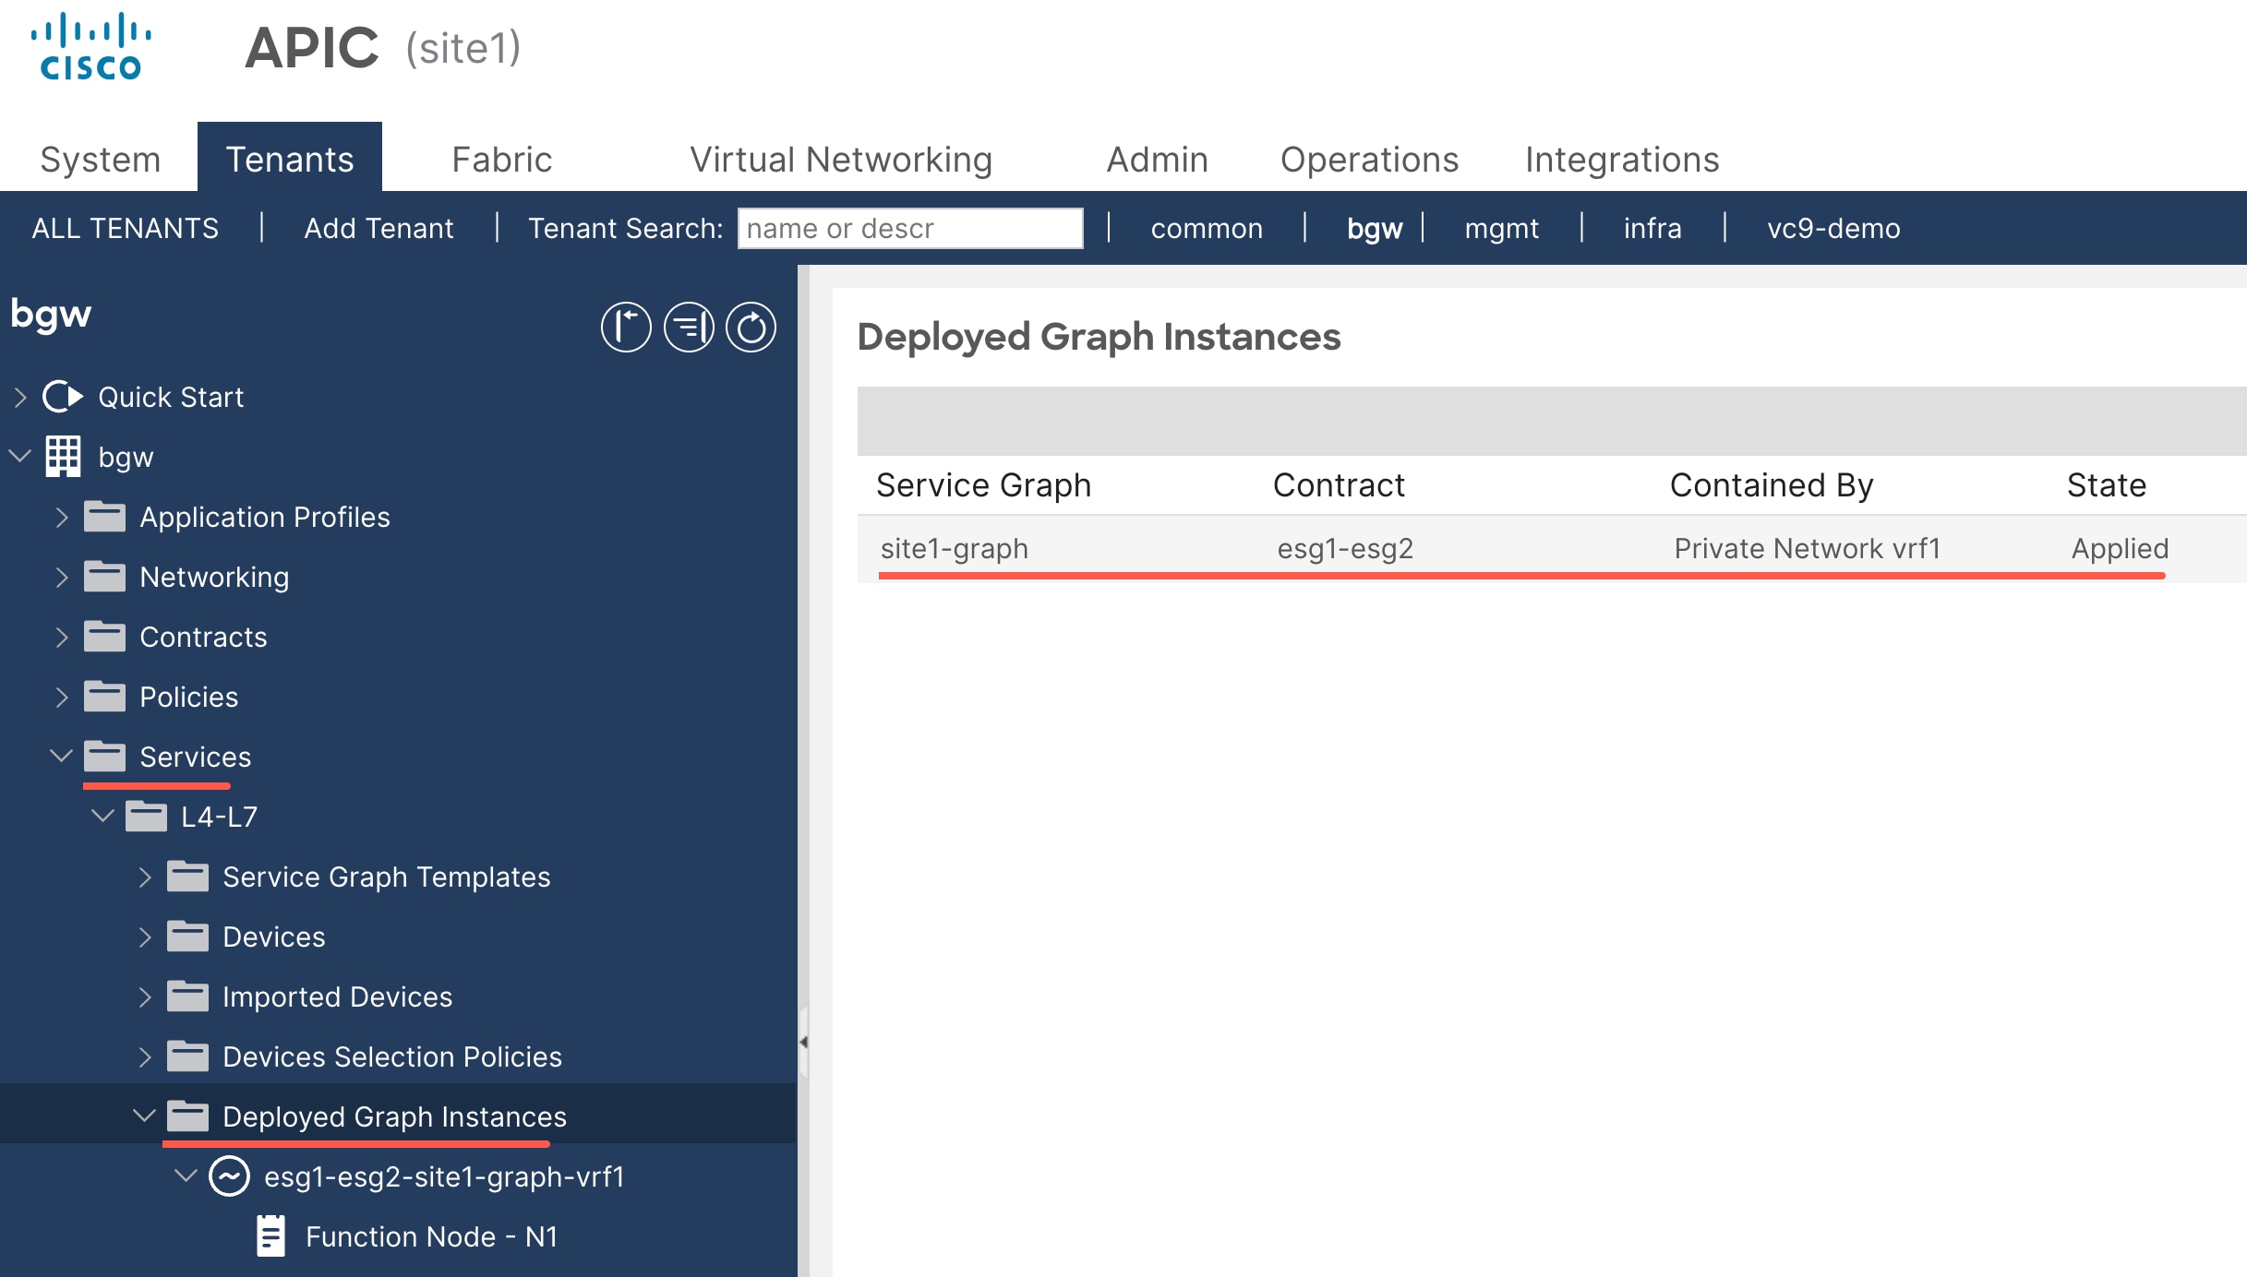Open the Admin tab
Image resolution: width=2247 pixels, height=1277 pixels.
click(1157, 159)
